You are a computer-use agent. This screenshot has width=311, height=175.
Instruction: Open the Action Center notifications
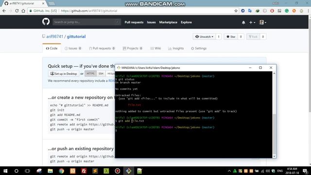(305, 171)
